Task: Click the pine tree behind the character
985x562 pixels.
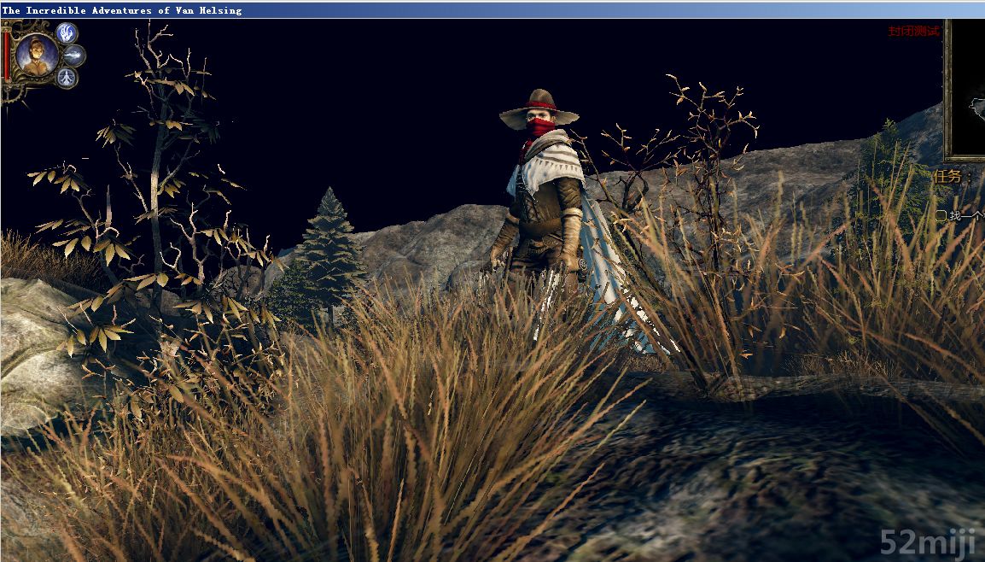Action: (x=328, y=248)
